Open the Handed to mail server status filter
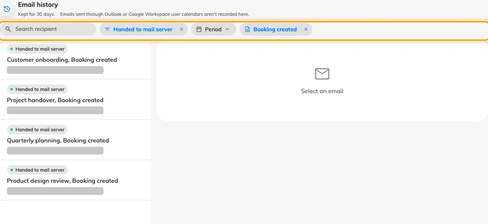The height and width of the screenshot is (224, 488). [x=143, y=29]
